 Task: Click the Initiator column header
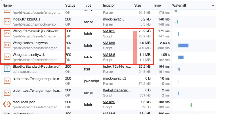[109, 5]
